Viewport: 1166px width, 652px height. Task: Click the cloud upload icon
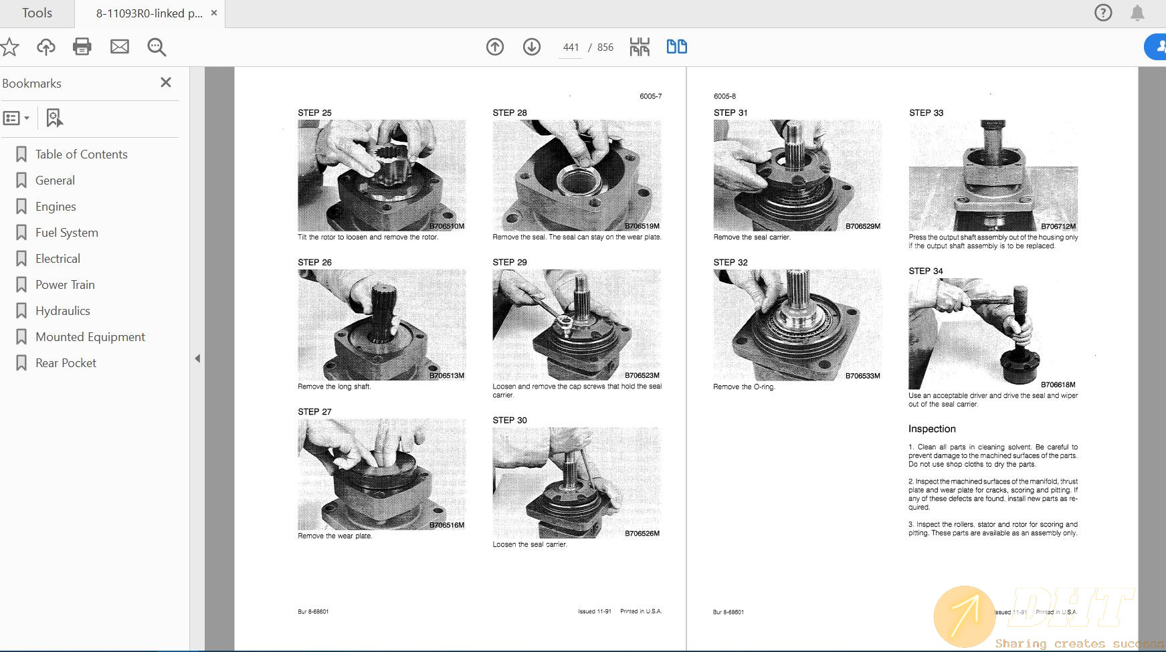coord(45,47)
